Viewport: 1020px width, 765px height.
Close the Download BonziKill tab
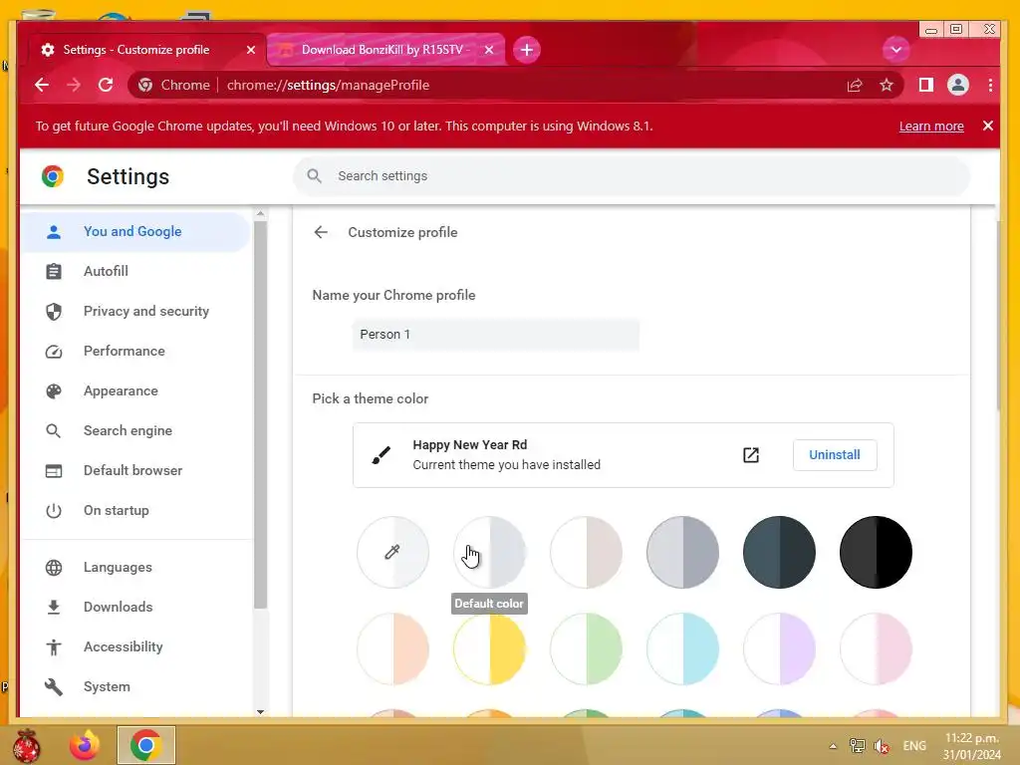pyautogui.click(x=489, y=50)
